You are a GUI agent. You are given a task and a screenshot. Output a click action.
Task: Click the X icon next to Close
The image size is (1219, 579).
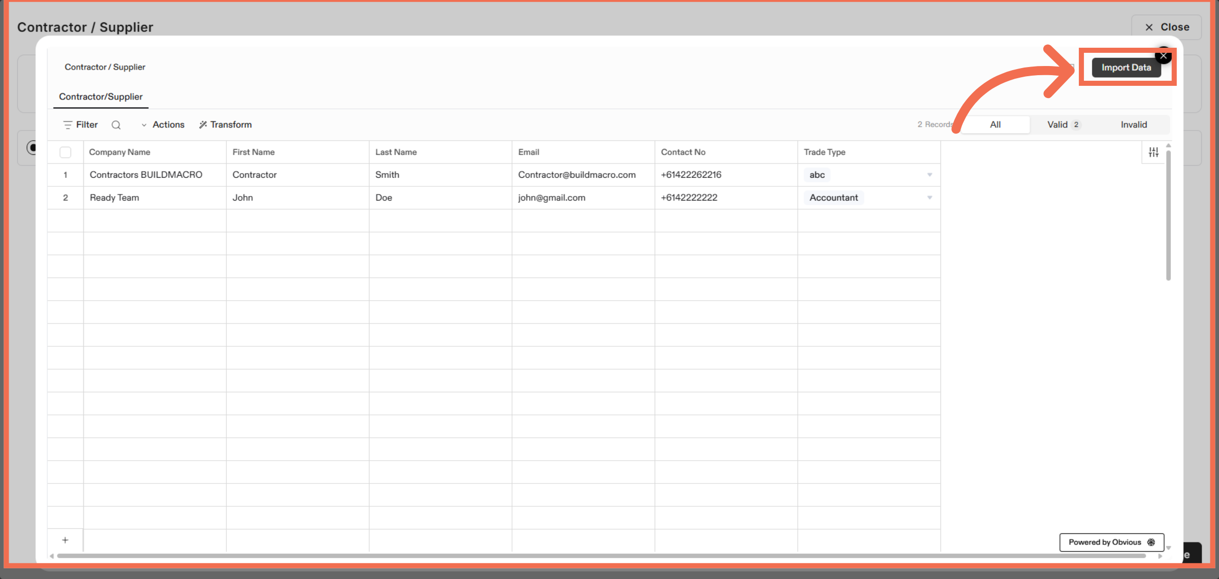(1149, 27)
